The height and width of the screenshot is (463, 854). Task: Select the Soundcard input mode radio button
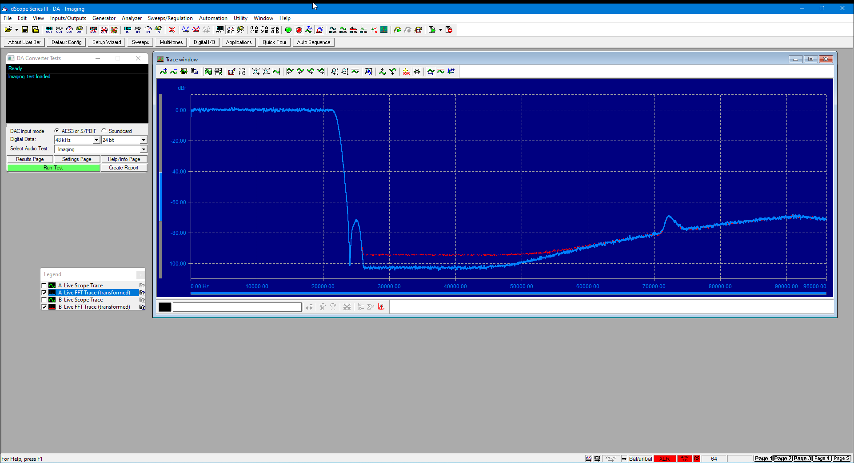[x=104, y=131]
